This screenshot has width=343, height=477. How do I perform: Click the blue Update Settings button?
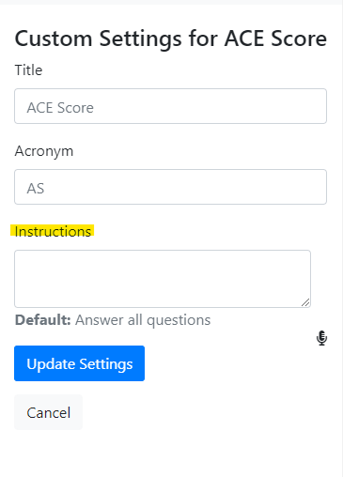click(79, 363)
